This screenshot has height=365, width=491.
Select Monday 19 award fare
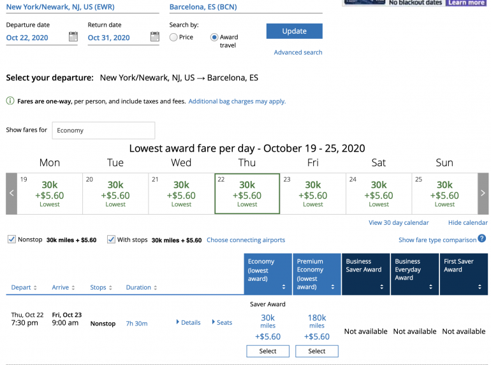click(50, 193)
